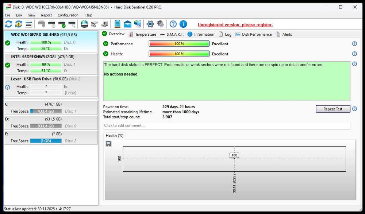Screen dimensions: 365x214
Task: Click the question mark icon of Lexar drive
Action: [x=8, y=87]
